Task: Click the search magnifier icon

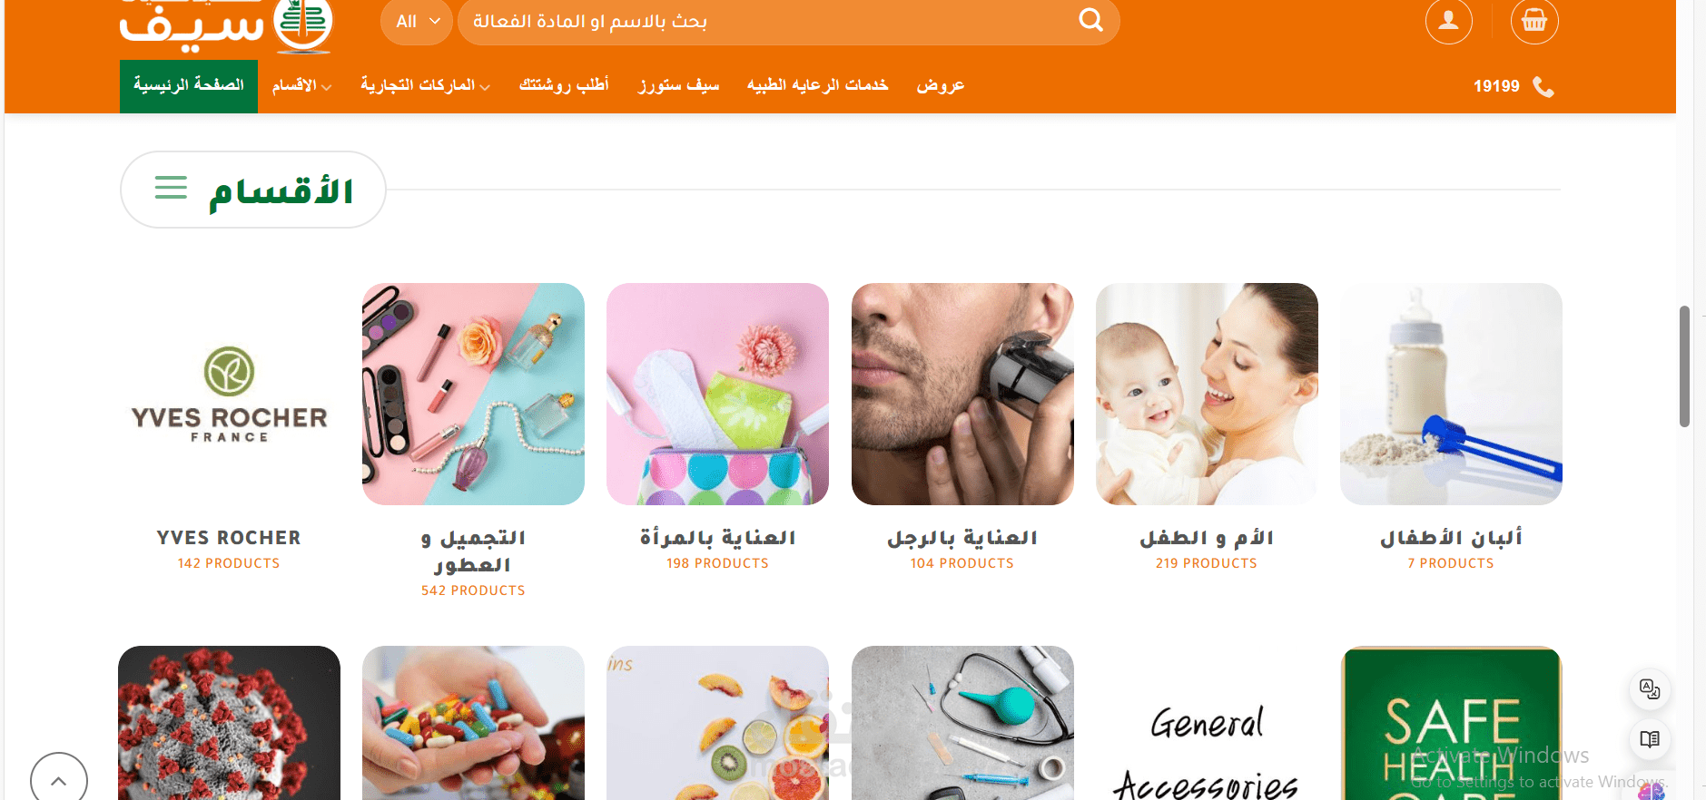Action: point(1090,20)
